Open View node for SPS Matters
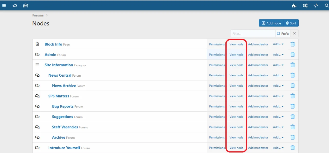Viewport: 329px width, 153px height. (x=236, y=96)
